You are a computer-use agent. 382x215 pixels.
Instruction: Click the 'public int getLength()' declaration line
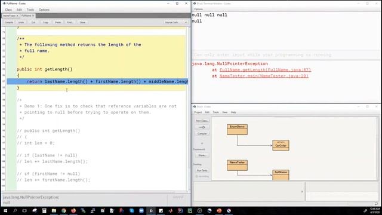45,69
